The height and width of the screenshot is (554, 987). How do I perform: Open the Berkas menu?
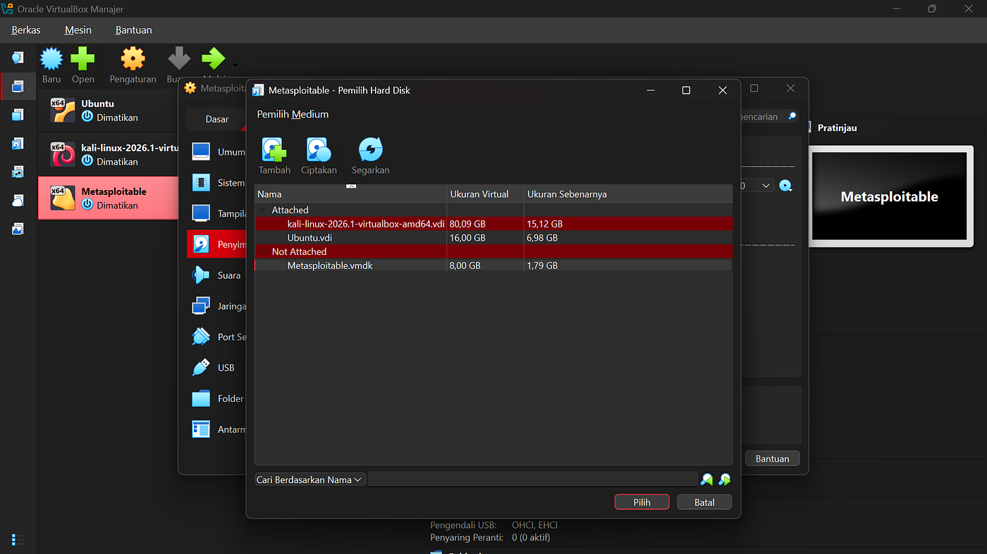[x=26, y=30]
